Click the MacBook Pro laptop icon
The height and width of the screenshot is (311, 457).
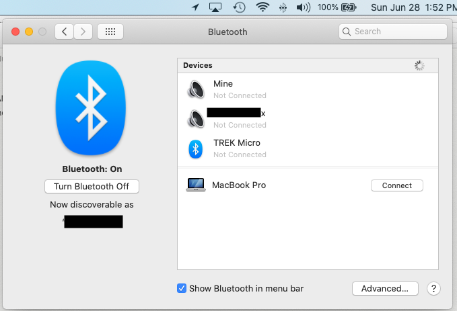tap(196, 185)
